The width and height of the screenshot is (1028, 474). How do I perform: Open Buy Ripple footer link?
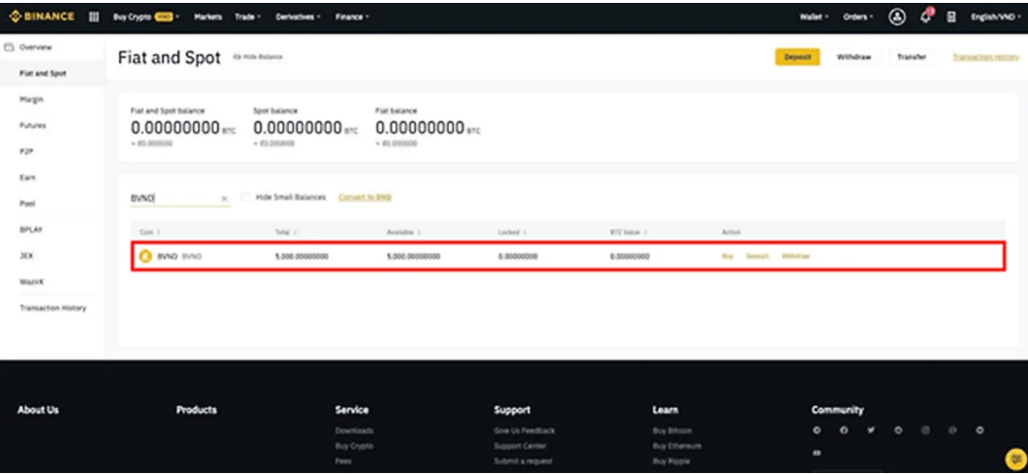coord(671,461)
